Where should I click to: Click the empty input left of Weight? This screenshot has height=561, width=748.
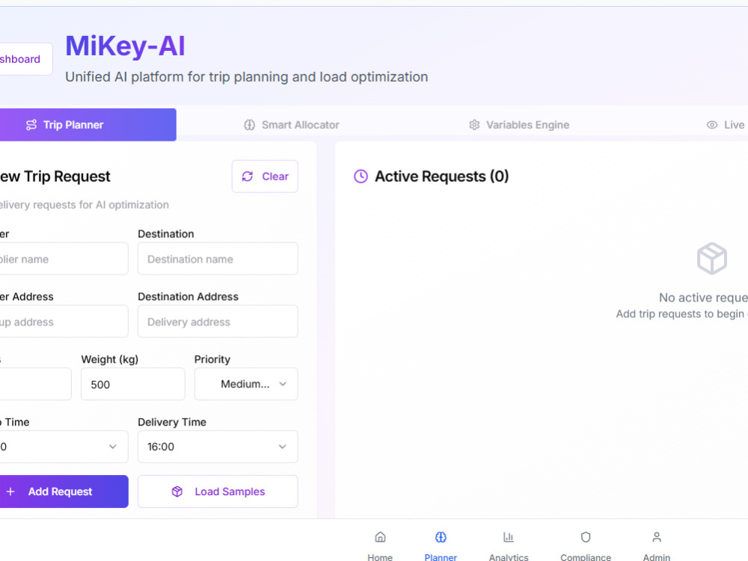coord(35,384)
